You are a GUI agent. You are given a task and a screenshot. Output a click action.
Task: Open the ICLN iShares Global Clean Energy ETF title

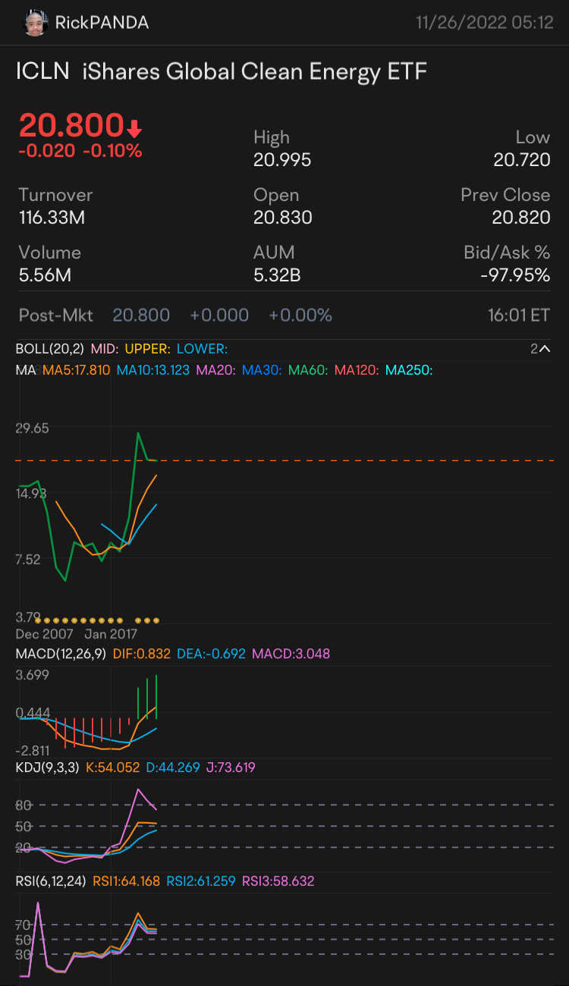tap(222, 73)
